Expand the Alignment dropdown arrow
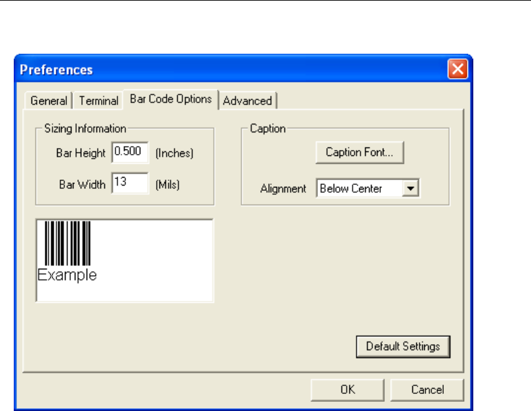The width and height of the screenshot is (531, 411). click(x=410, y=188)
